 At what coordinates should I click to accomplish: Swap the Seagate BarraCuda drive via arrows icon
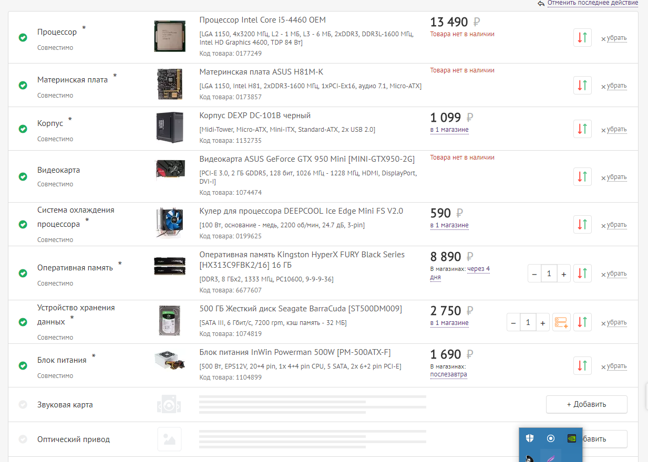582,322
